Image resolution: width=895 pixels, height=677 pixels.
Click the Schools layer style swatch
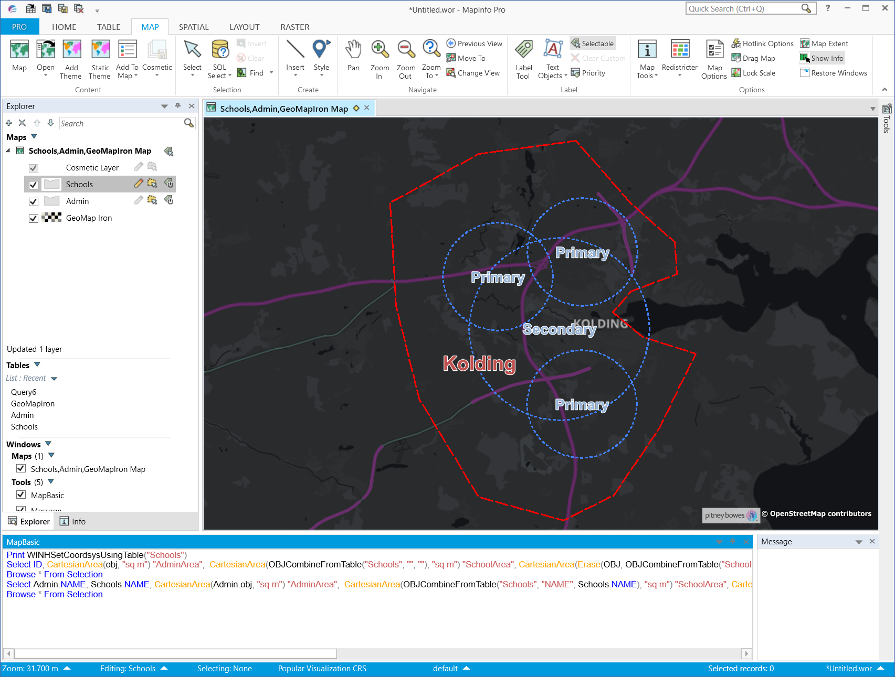(52, 184)
